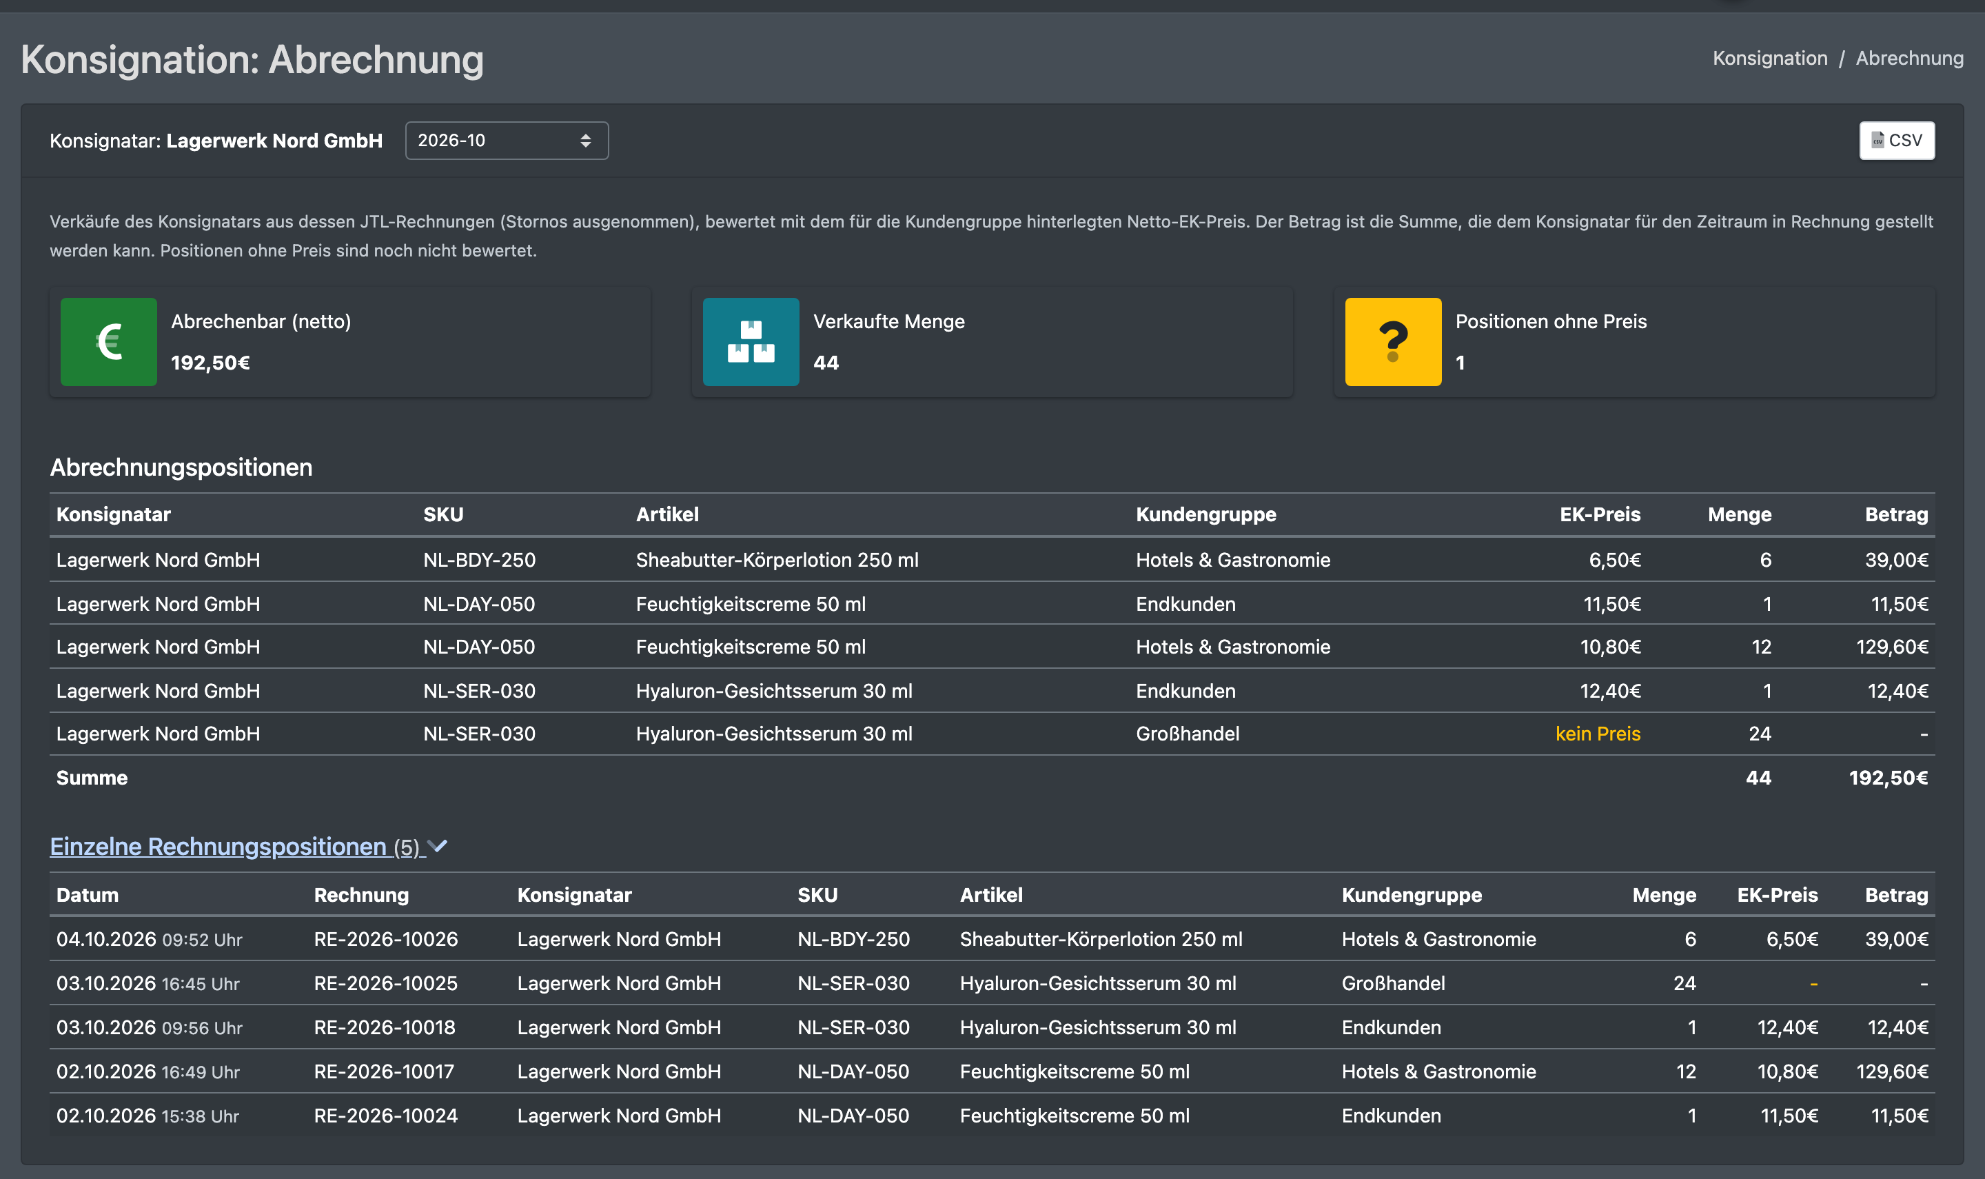Click the Großhandel cell in Abrechnungspositionen

coord(1187,734)
